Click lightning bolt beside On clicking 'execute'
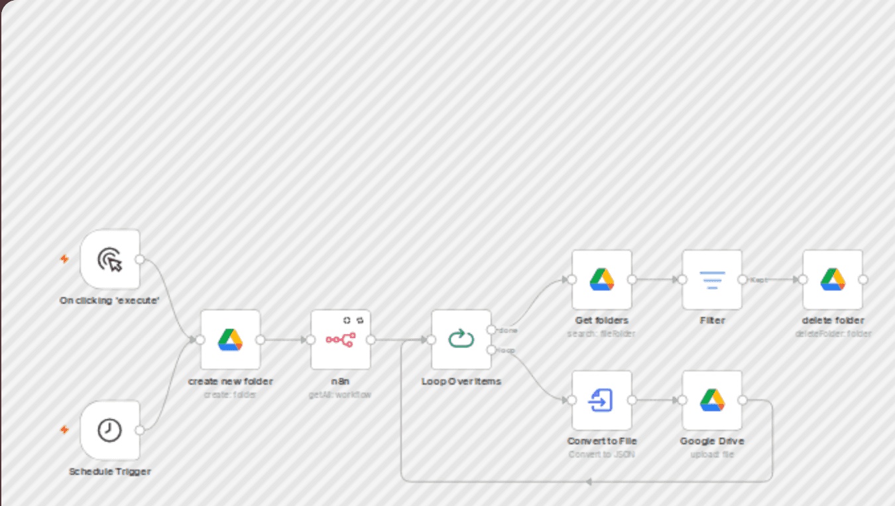Viewport: 895px width, 506px height. point(64,259)
